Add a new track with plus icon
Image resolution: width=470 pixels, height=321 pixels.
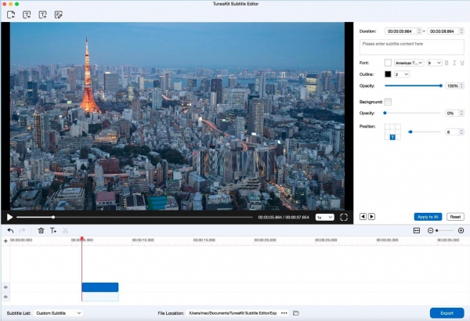pyautogui.click(x=5, y=240)
